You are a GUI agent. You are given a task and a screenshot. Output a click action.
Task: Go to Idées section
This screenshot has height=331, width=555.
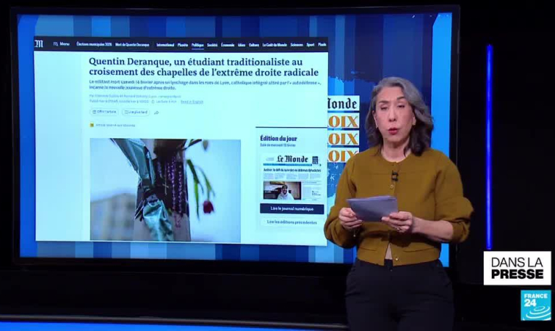(242, 45)
